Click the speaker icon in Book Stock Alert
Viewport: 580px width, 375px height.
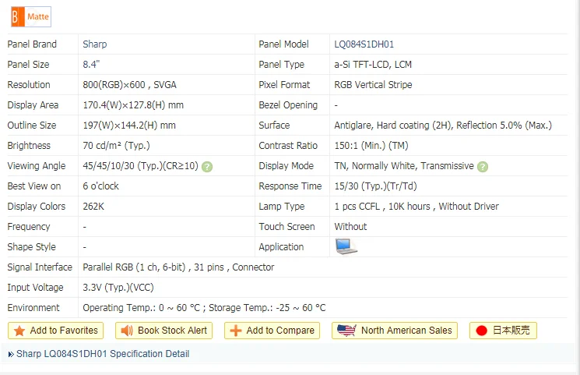tap(127, 331)
